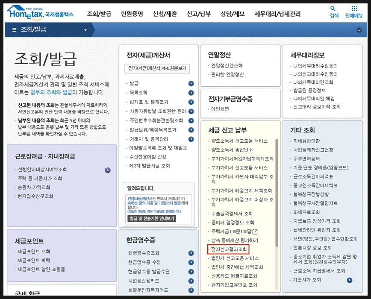Open the highlighted 전자신고결과조회 link
The image size is (371, 299).
pyautogui.click(x=229, y=250)
